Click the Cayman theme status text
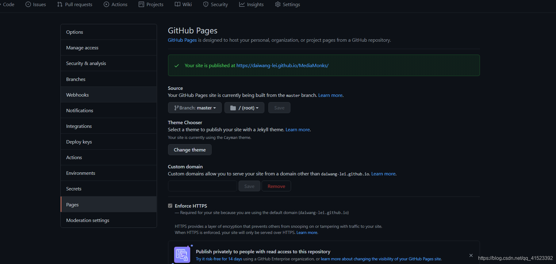The image size is (556, 264). 209,138
